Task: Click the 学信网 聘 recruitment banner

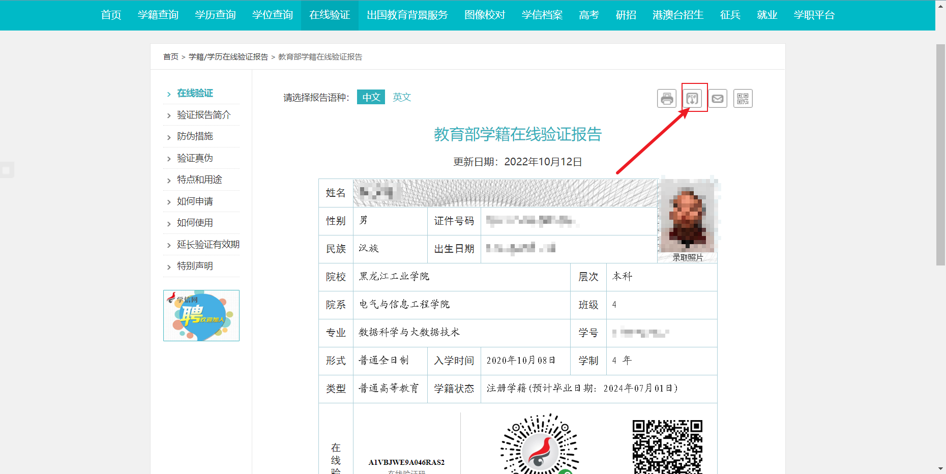Action: tap(201, 315)
